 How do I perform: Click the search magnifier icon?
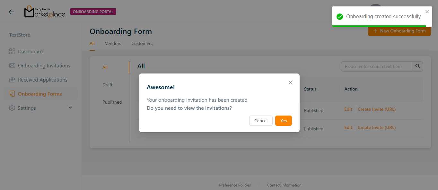pyautogui.click(x=417, y=66)
